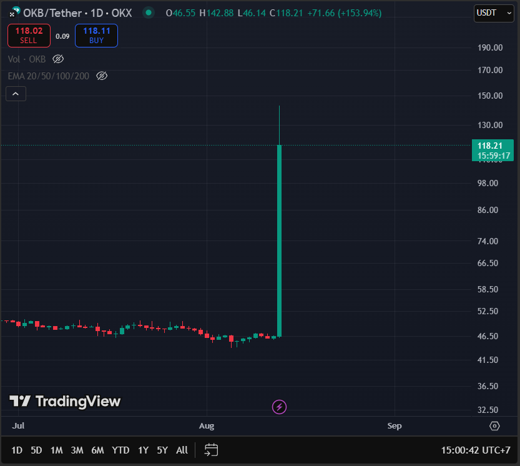
Task: Click the blue 118.11 BUY button
Action: [97, 36]
